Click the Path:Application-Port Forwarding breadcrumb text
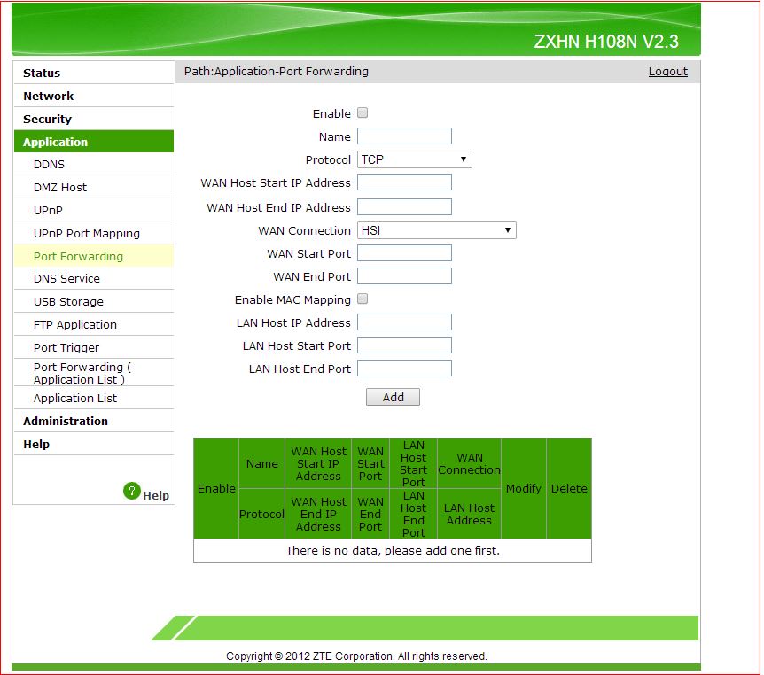 point(277,71)
